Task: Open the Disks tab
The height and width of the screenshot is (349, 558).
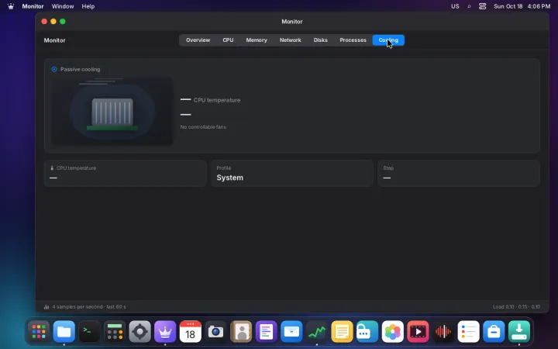Action: 320,40
